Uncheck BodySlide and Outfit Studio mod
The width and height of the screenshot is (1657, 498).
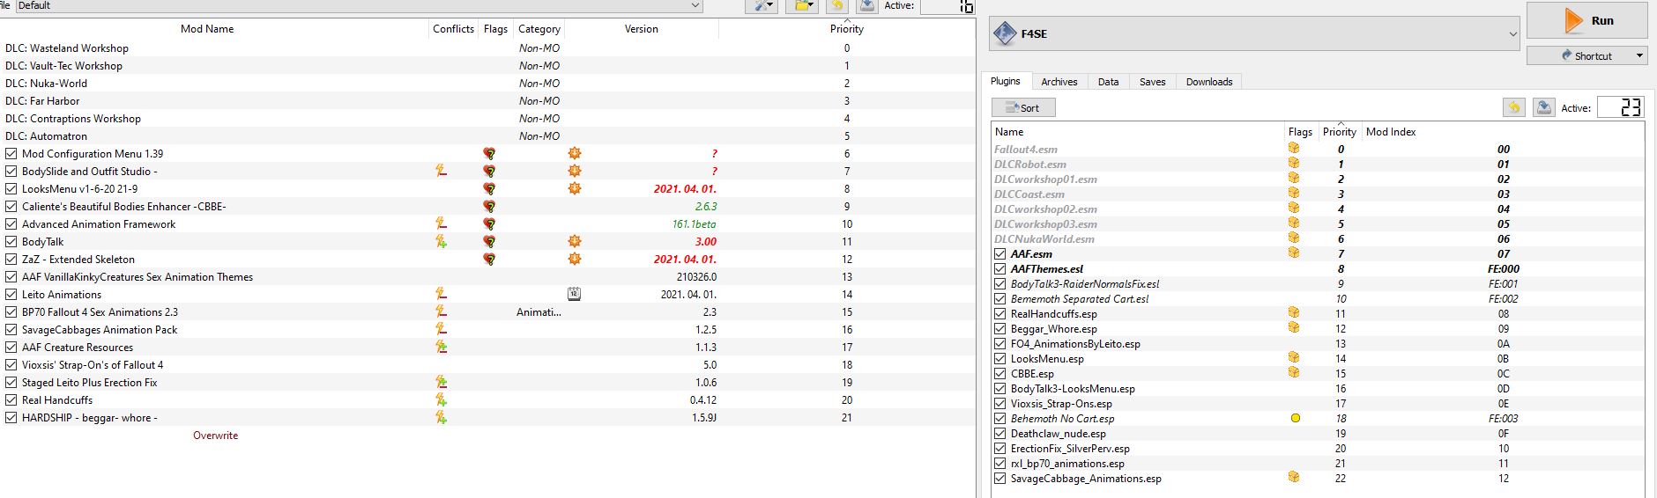pyautogui.click(x=11, y=172)
